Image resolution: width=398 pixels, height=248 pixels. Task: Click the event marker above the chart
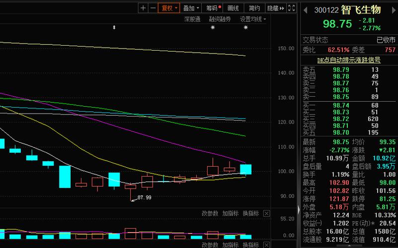114,27
